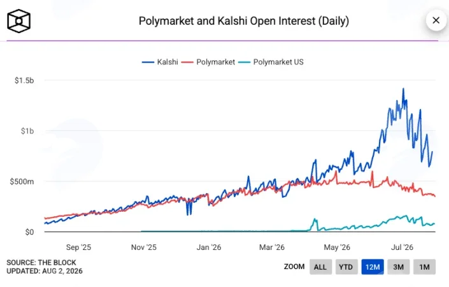
Task: Click the "$0" y-axis label
Action: (29, 232)
